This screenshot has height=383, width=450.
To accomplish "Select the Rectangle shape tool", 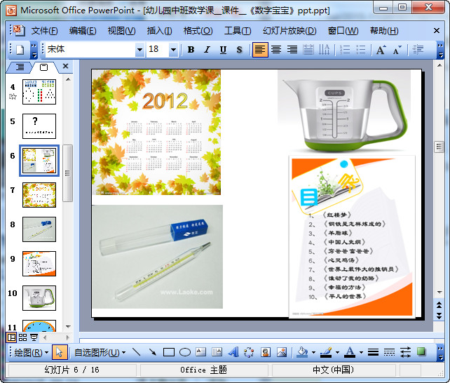I will pyautogui.click(x=169, y=352).
